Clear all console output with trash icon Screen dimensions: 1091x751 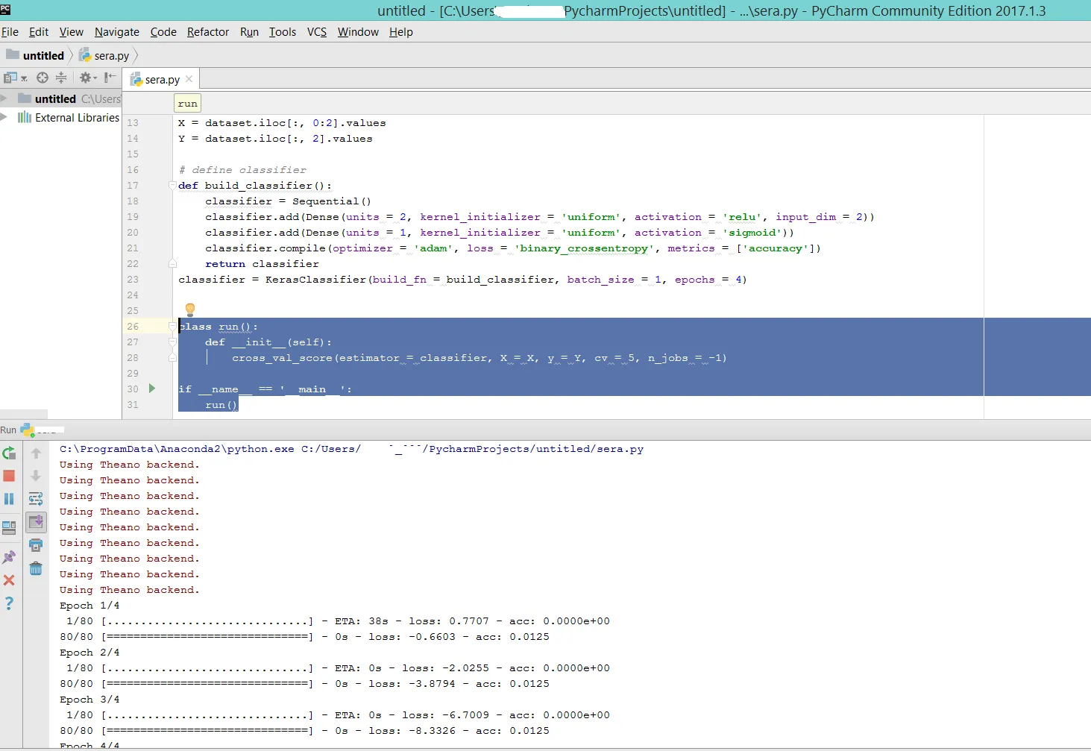pyautogui.click(x=36, y=569)
